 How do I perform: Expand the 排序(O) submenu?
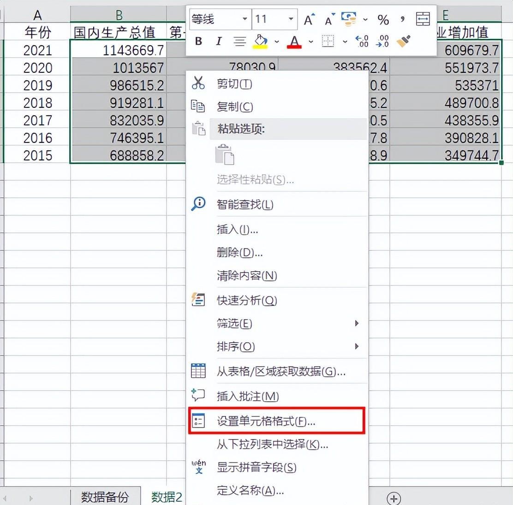pyautogui.click(x=277, y=346)
